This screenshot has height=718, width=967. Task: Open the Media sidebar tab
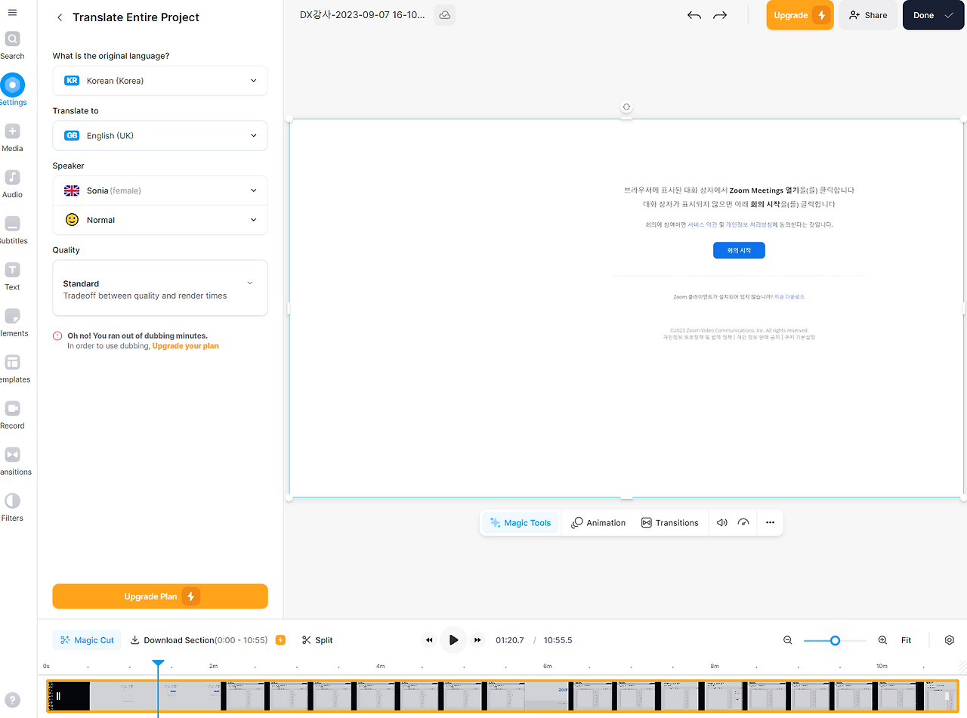click(x=12, y=138)
